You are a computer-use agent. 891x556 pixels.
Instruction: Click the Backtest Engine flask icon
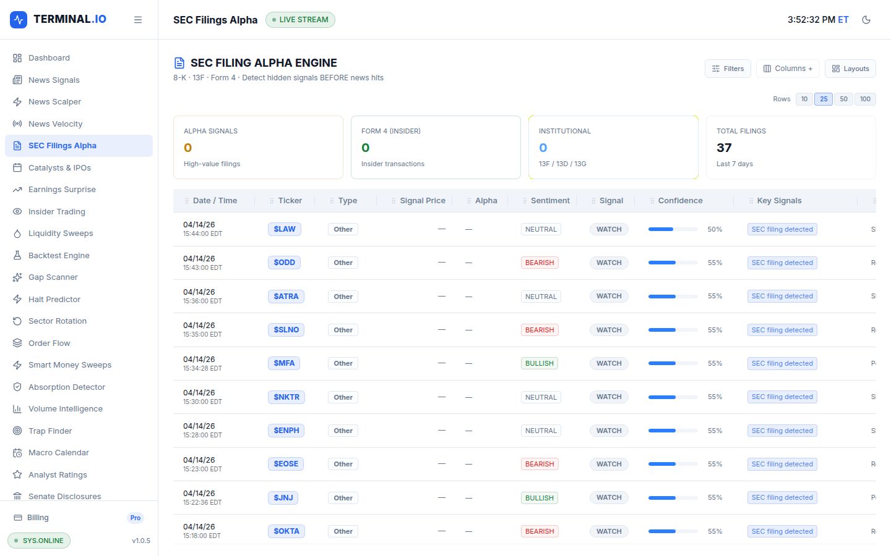(17, 255)
